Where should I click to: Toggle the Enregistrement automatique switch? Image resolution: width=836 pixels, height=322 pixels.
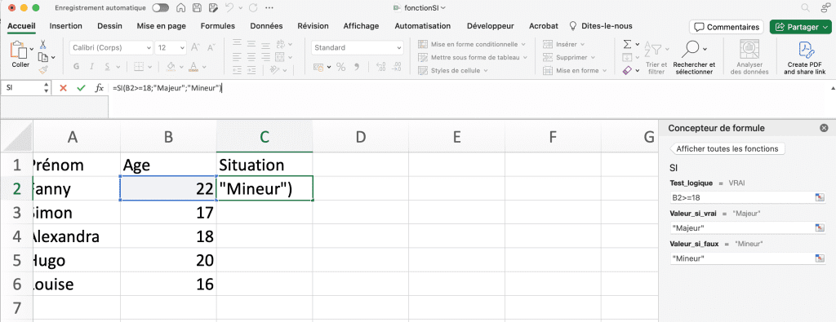click(160, 8)
